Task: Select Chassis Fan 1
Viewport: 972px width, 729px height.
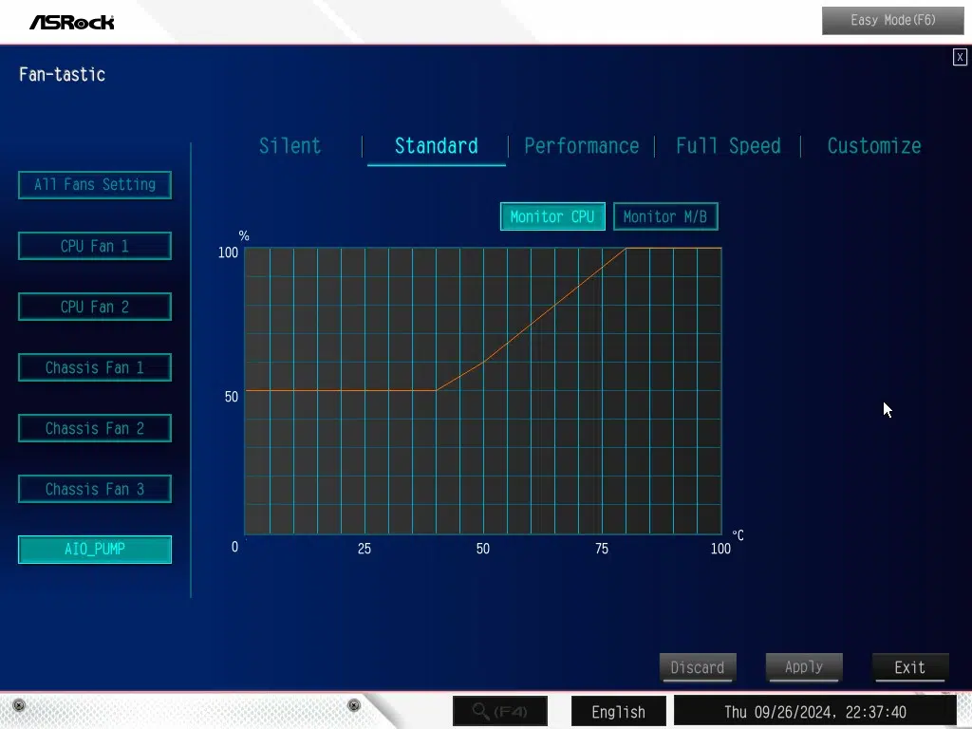Action: point(95,367)
